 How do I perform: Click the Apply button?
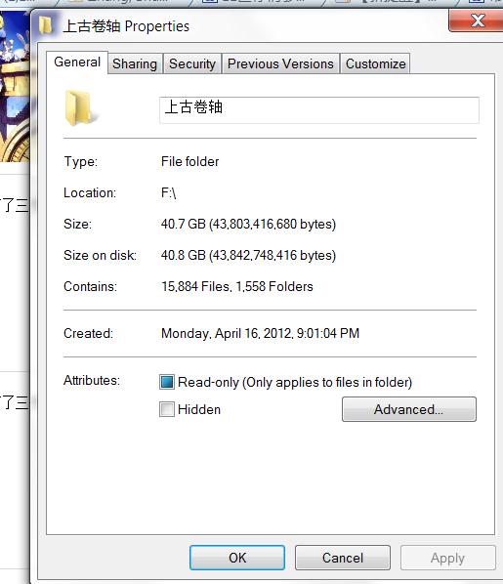448,558
